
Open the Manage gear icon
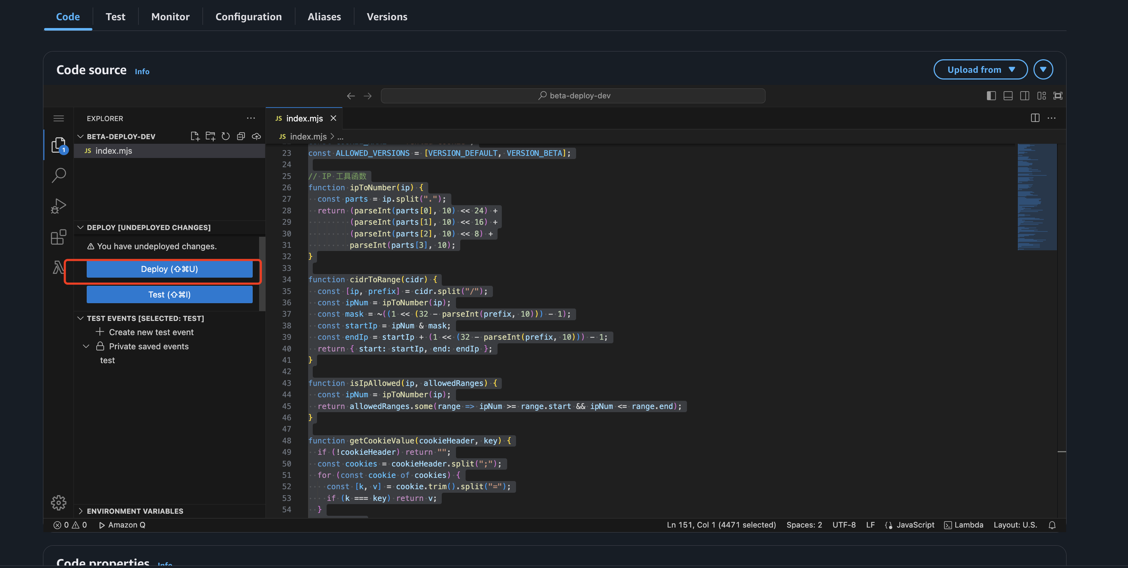(59, 502)
